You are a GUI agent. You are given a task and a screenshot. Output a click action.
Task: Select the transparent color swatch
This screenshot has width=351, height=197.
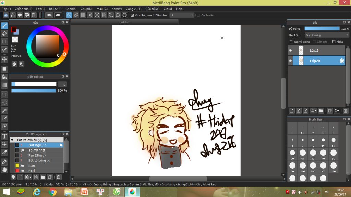point(15,40)
